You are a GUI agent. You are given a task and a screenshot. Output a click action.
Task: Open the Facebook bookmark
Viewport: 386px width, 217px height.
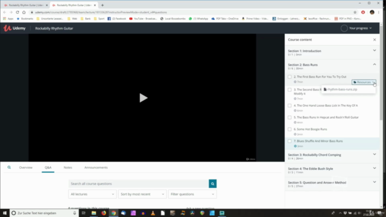[x=116, y=19]
